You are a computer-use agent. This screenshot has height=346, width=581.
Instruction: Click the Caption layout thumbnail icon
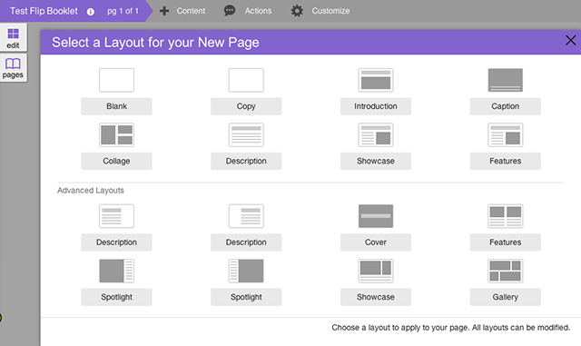[506, 80]
